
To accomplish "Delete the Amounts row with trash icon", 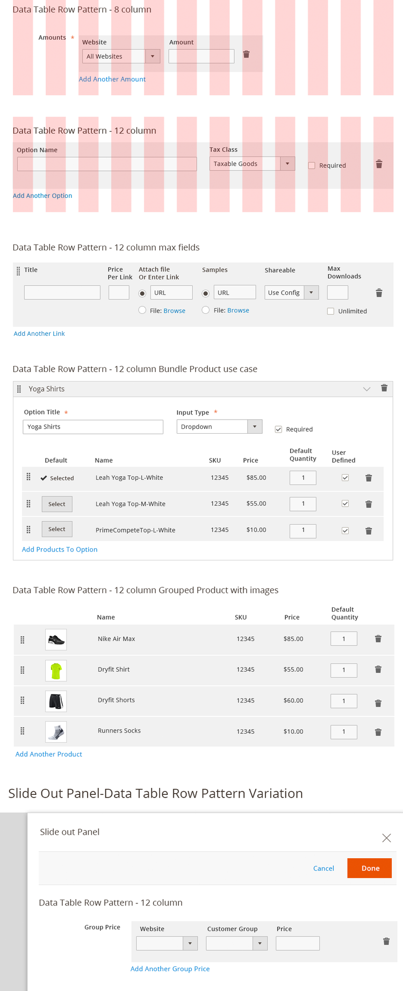I will point(246,54).
